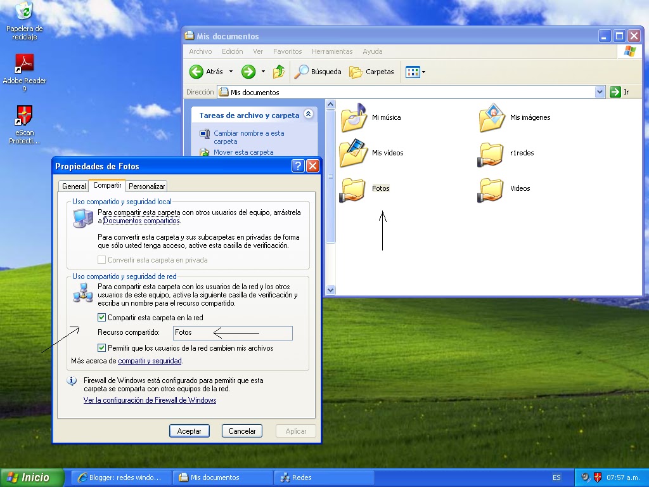Open the Herramientas menu
The width and height of the screenshot is (649, 487).
[332, 51]
